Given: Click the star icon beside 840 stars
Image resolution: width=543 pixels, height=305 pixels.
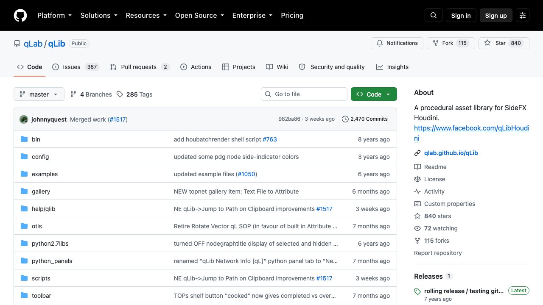Looking at the screenshot, I should pyautogui.click(x=417, y=216).
